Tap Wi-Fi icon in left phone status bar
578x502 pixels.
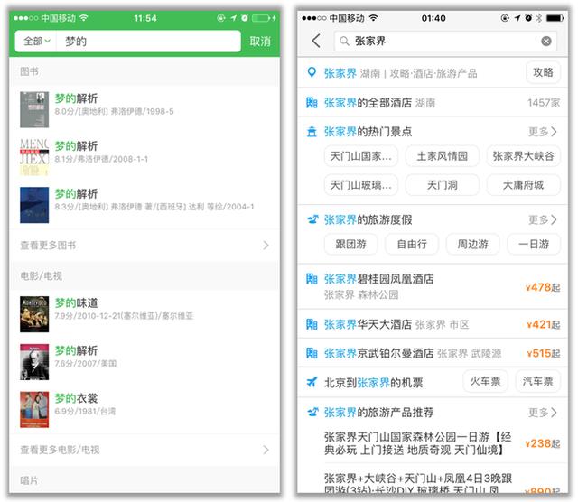(84, 18)
